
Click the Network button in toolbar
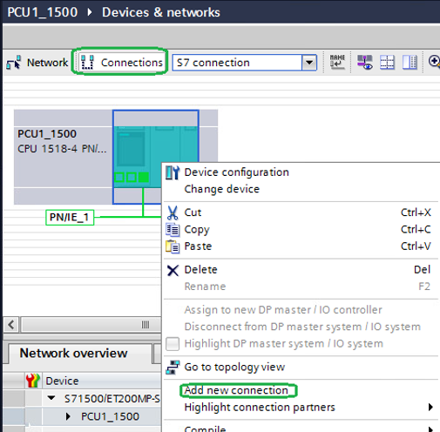(x=37, y=63)
